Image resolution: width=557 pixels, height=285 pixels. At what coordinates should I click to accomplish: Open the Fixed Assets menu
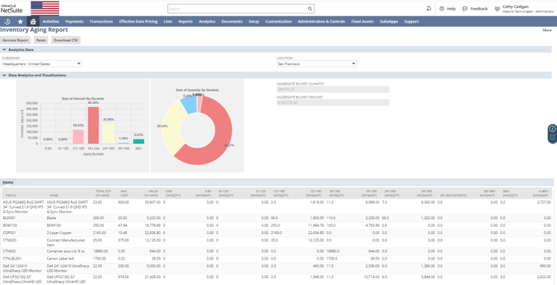[x=363, y=22]
